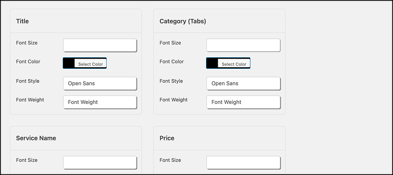Click the Font Size field in Title panel
This screenshot has height=175, width=393.
100,45
